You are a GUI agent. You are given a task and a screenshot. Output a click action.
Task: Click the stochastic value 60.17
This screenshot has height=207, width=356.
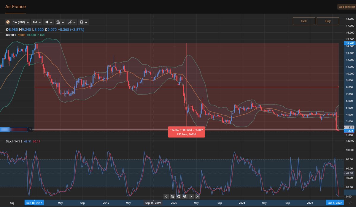[36, 141]
